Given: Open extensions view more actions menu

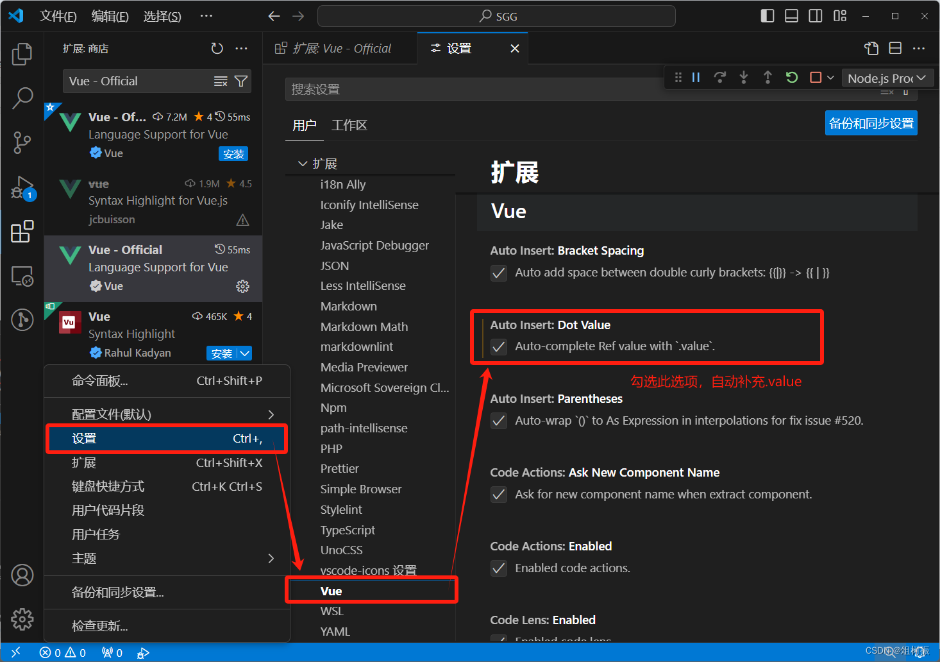Looking at the screenshot, I should [241, 49].
